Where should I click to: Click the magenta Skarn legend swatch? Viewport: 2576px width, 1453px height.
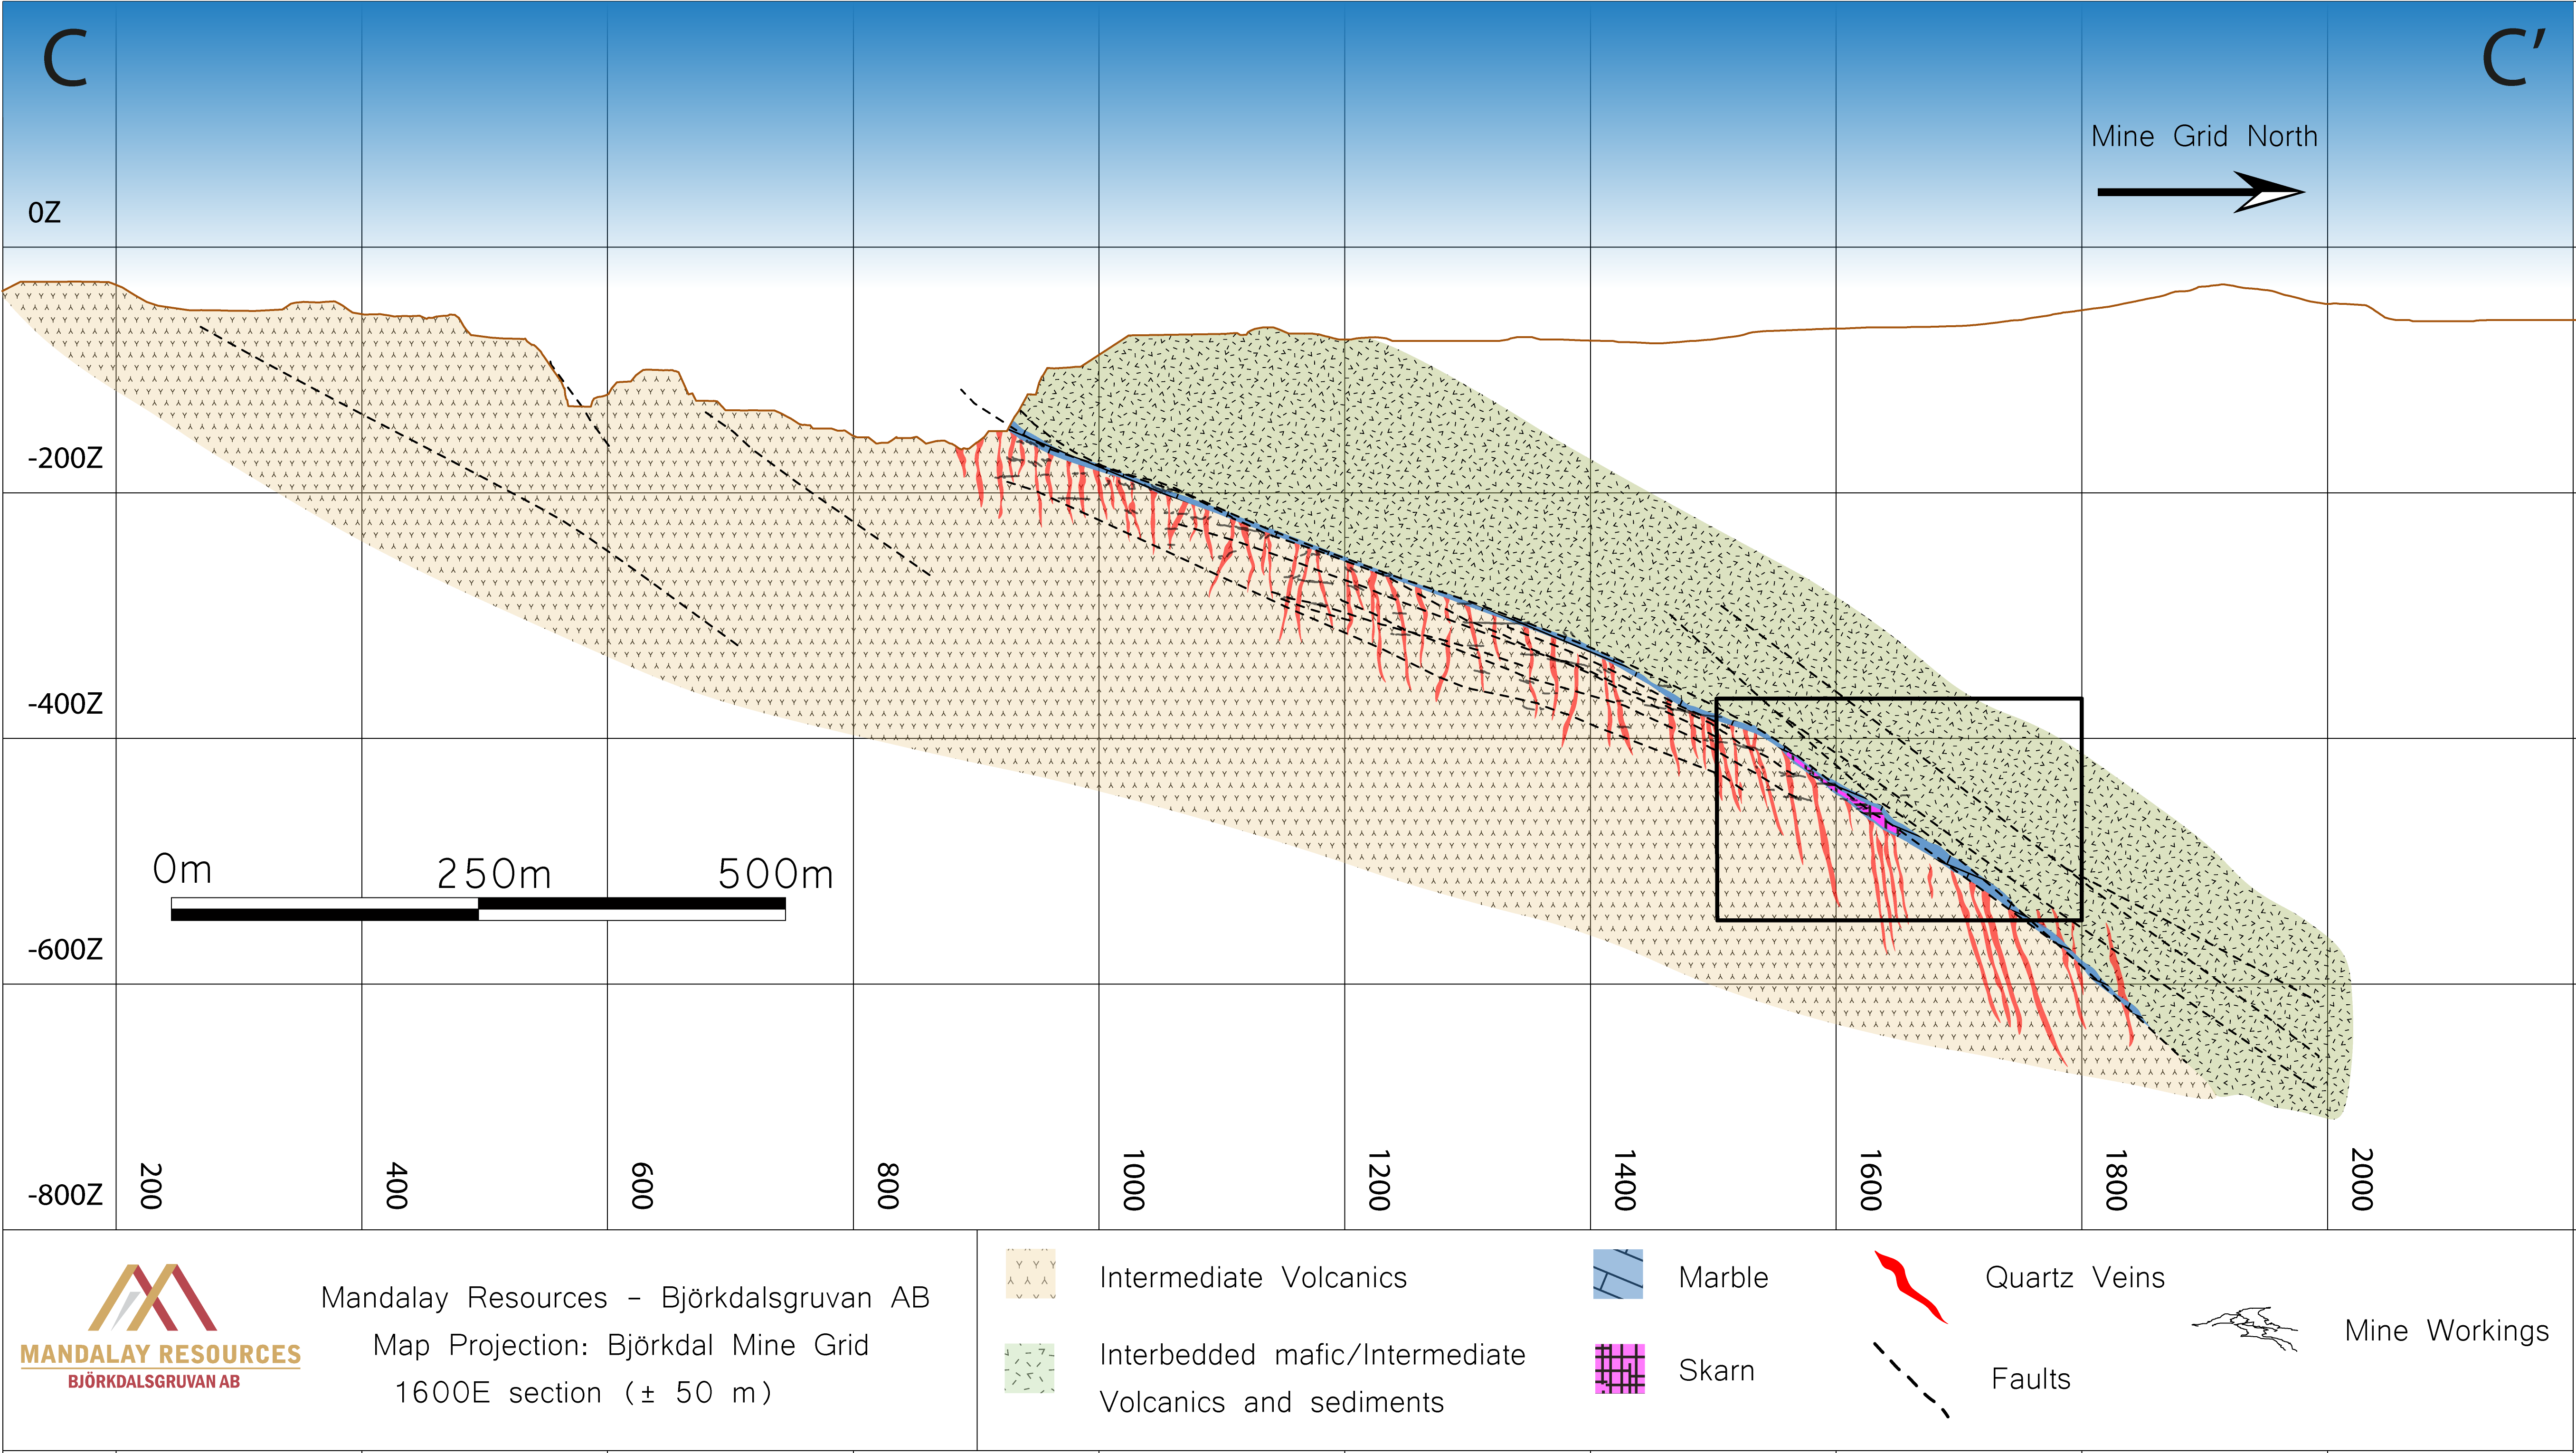click(1619, 1369)
